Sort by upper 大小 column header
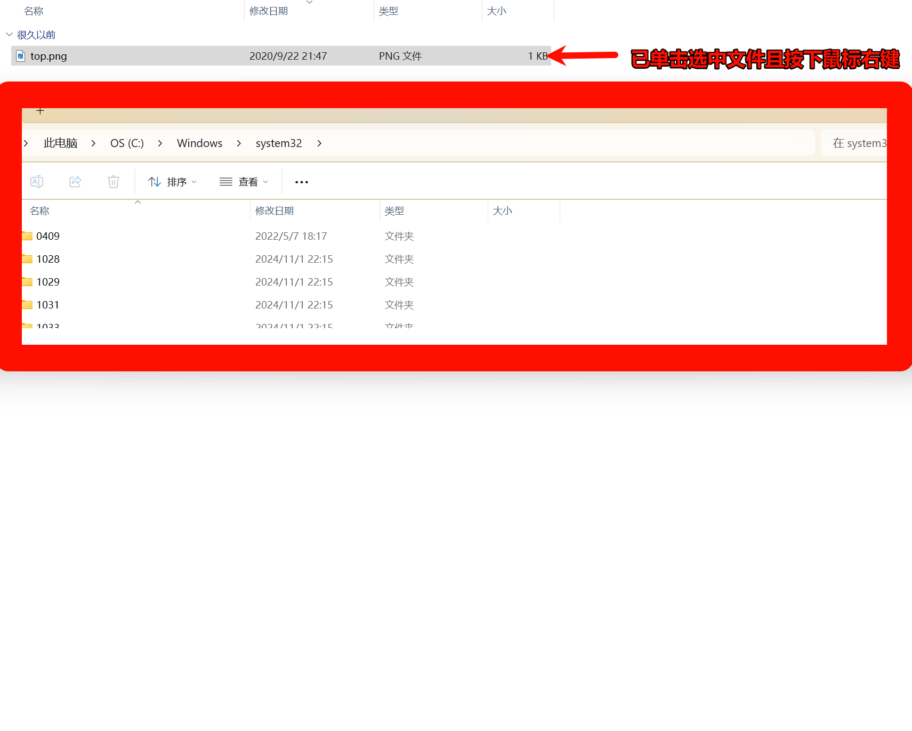This screenshot has height=731, width=912. pyautogui.click(x=497, y=11)
